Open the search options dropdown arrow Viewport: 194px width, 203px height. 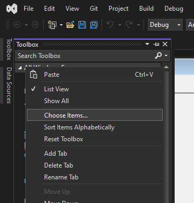(x=166, y=56)
